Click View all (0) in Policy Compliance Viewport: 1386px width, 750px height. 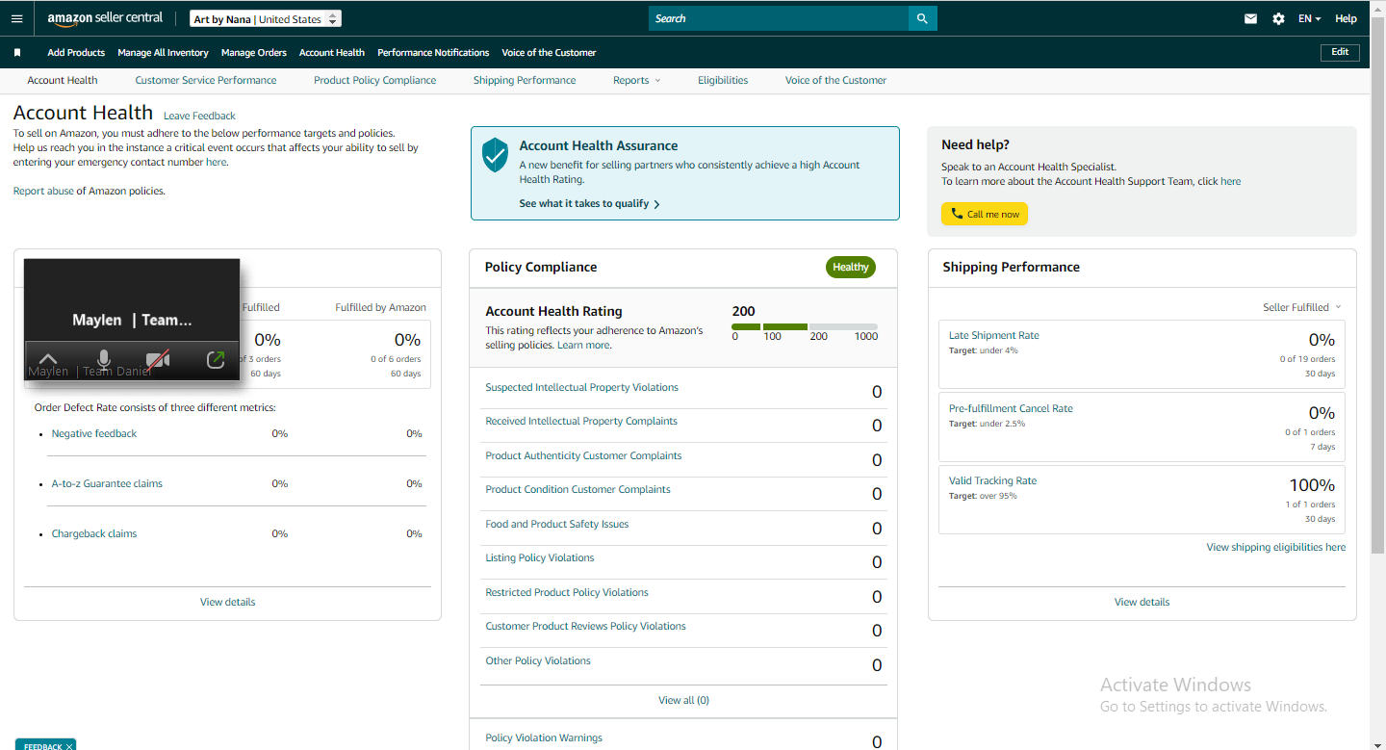pyautogui.click(x=683, y=700)
